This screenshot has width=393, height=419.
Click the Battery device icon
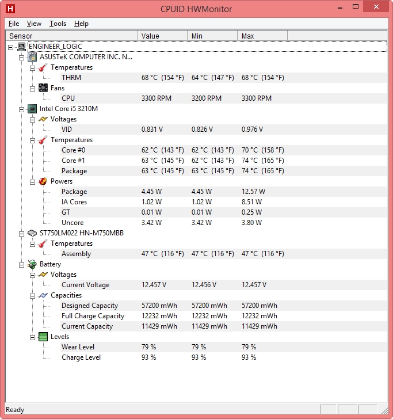click(33, 264)
